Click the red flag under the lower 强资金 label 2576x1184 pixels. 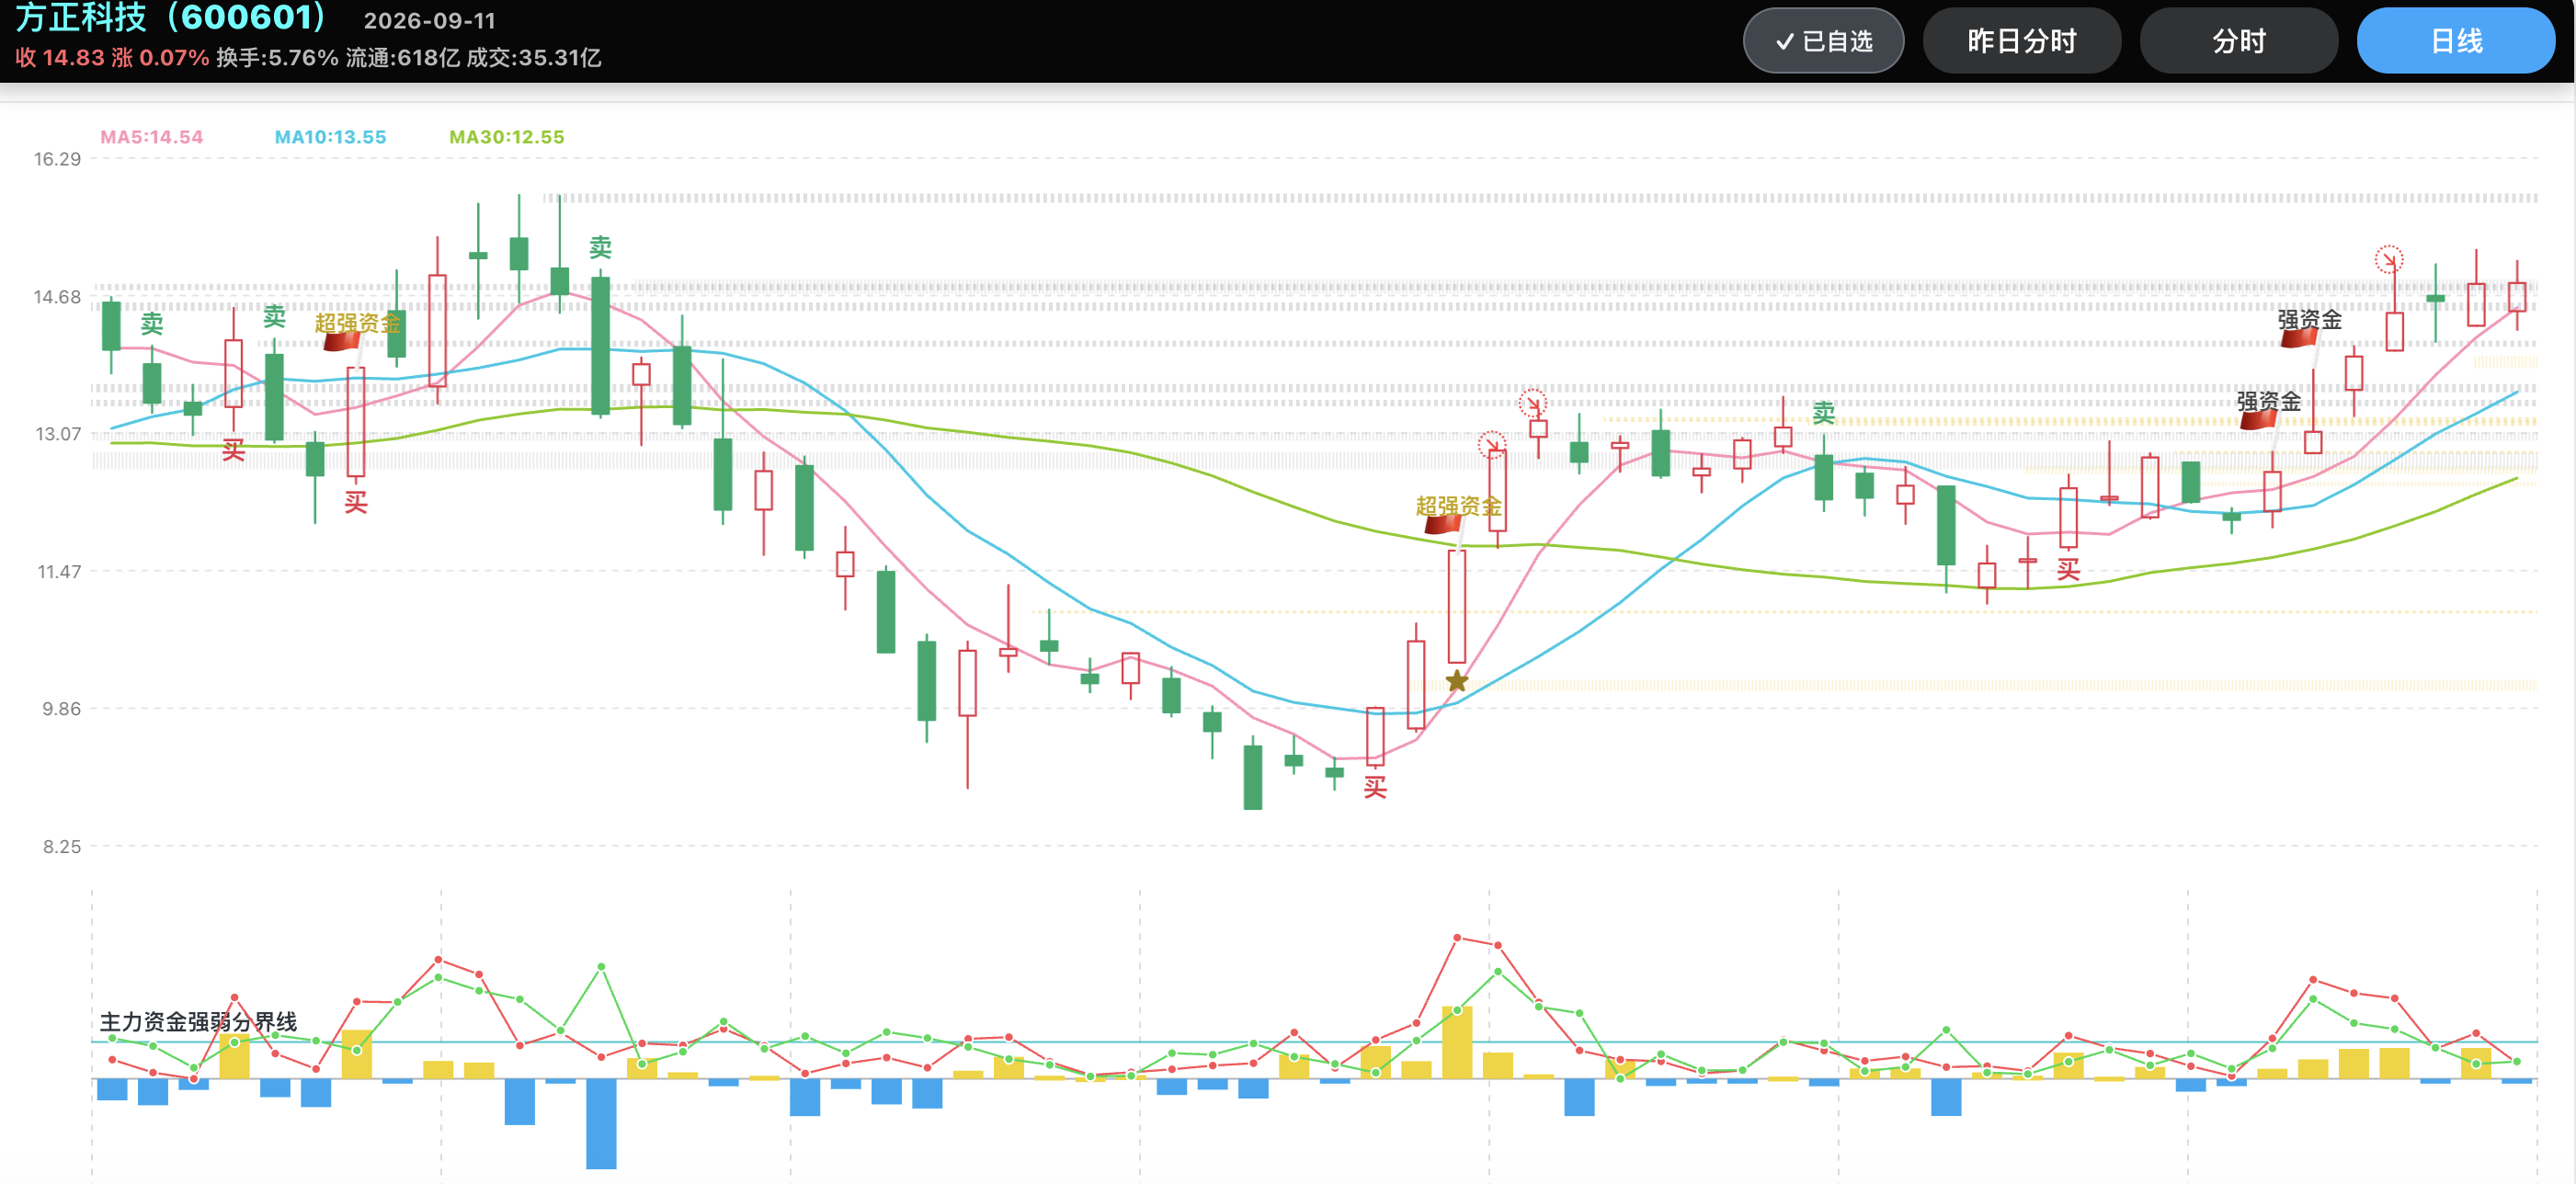tap(2258, 420)
